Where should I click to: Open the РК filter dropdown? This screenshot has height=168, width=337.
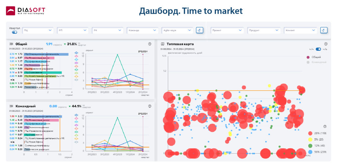(108, 30)
